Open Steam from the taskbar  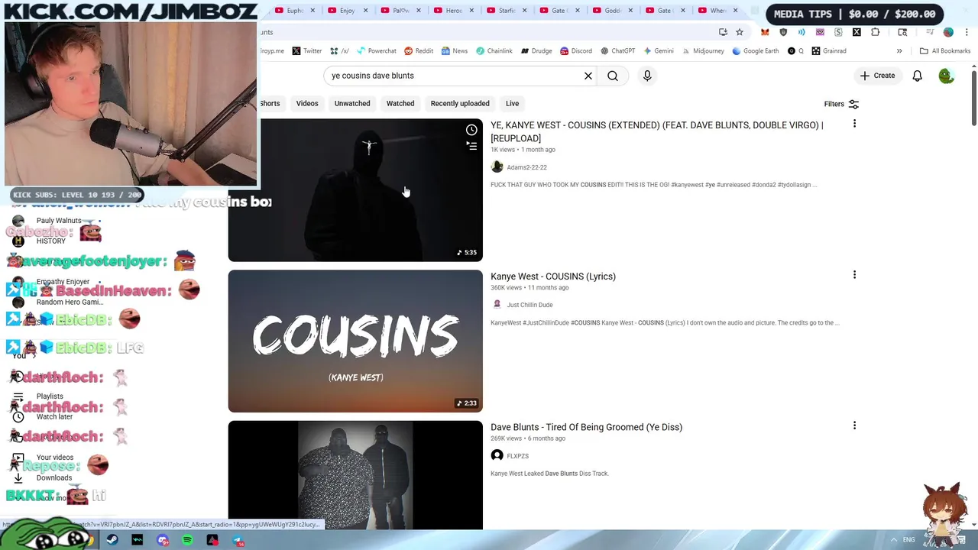coord(112,540)
